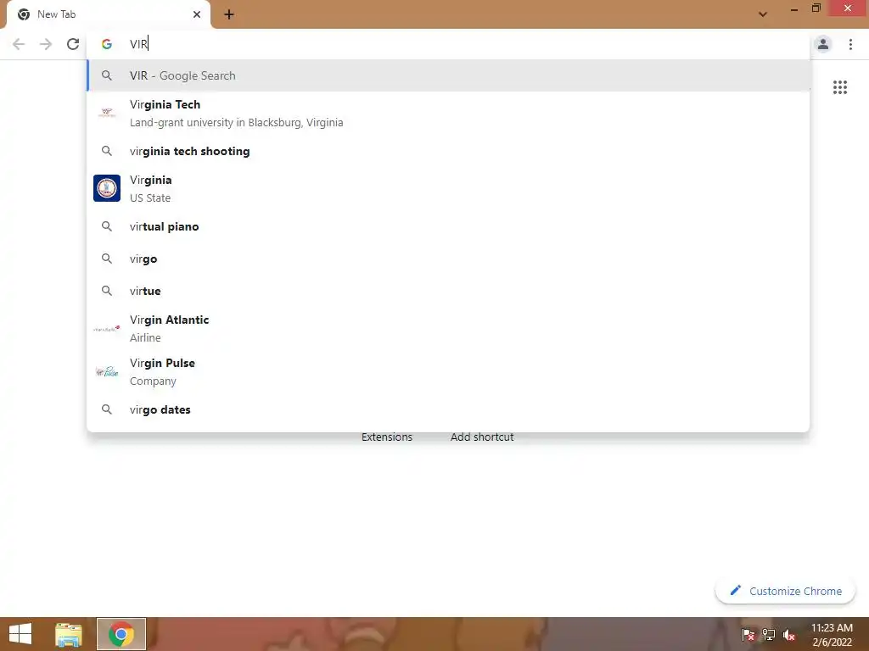The width and height of the screenshot is (869, 651).
Task: Click search icon beside 'virgo dates'
Action: pyautogui.click(x=107, y=409)
